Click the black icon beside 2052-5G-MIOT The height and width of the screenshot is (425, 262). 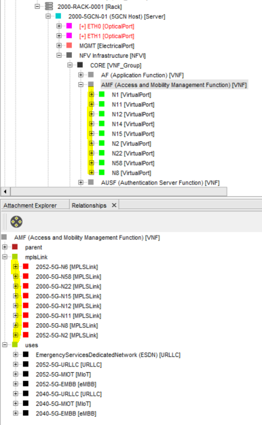point(26,374)
